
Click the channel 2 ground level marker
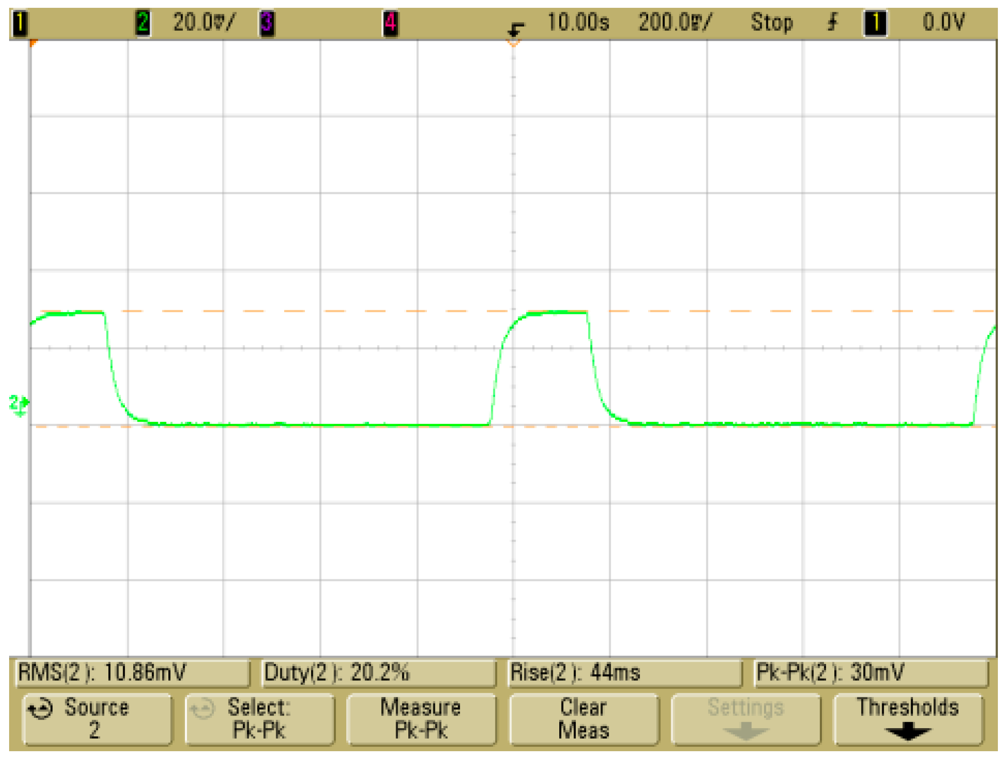pos(19,405)
